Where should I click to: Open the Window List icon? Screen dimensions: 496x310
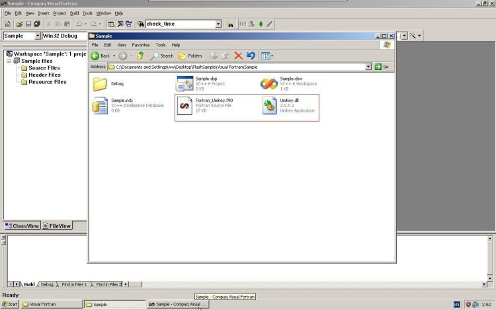pyautogui.click(x=129, y=24)
